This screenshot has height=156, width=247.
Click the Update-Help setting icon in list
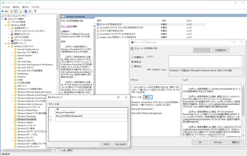tap(98, 37)
